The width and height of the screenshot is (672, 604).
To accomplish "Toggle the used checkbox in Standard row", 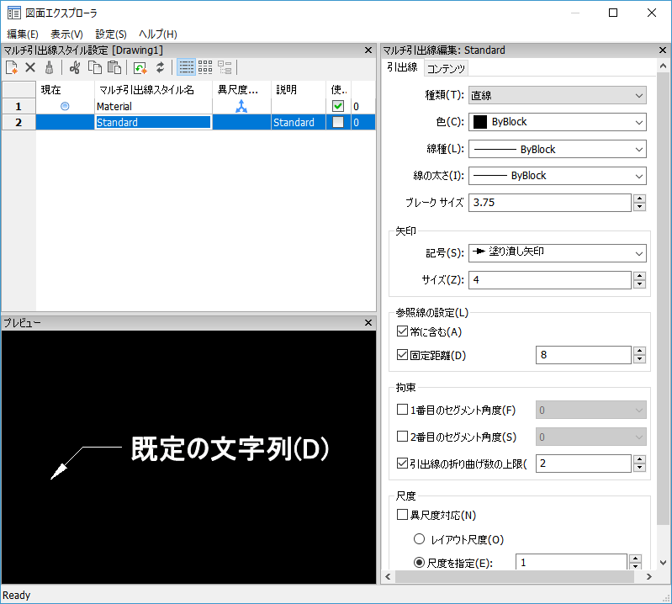I will [x=338, y=122].
